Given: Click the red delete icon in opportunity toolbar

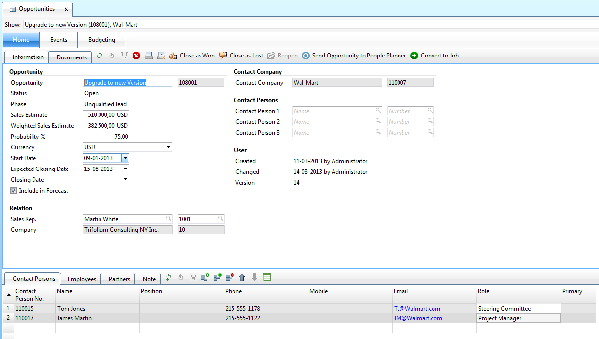Looking at the screenshot, I should pos(136,56).
